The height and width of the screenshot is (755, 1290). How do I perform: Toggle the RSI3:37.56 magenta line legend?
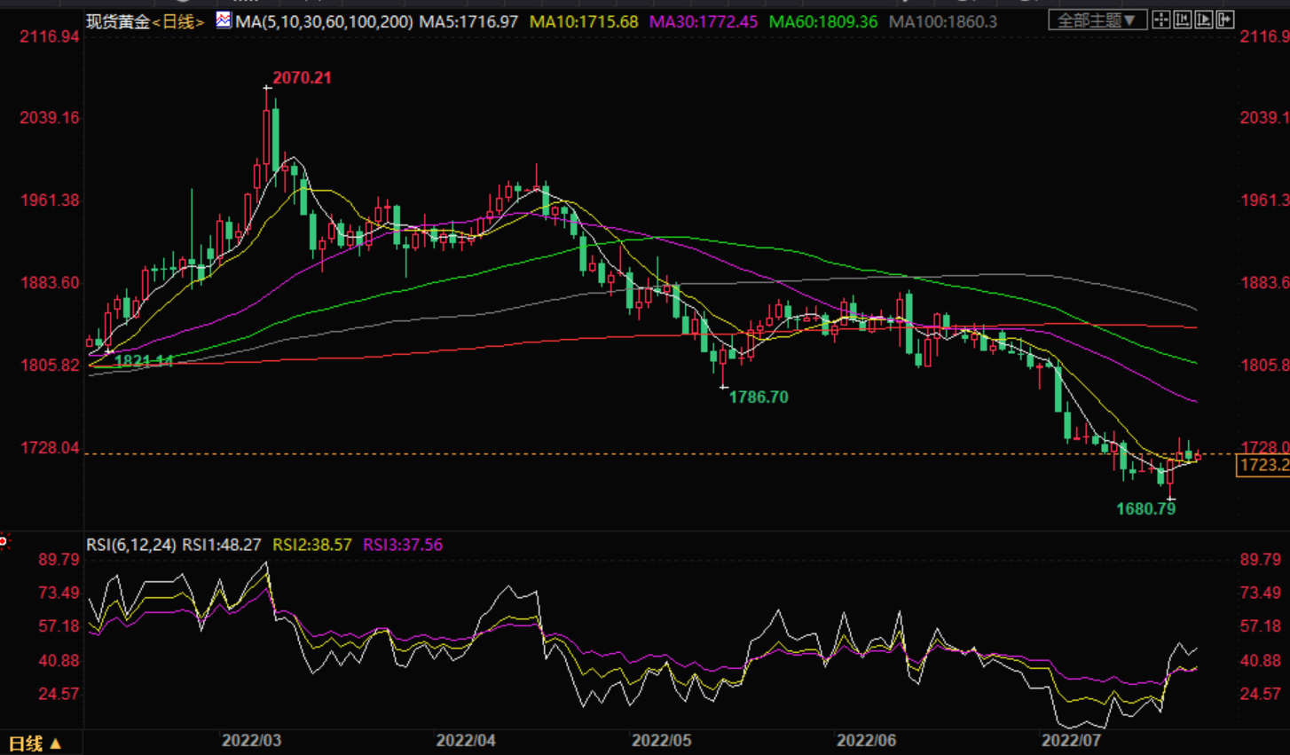pyautogui.click(x=402, y=545)
